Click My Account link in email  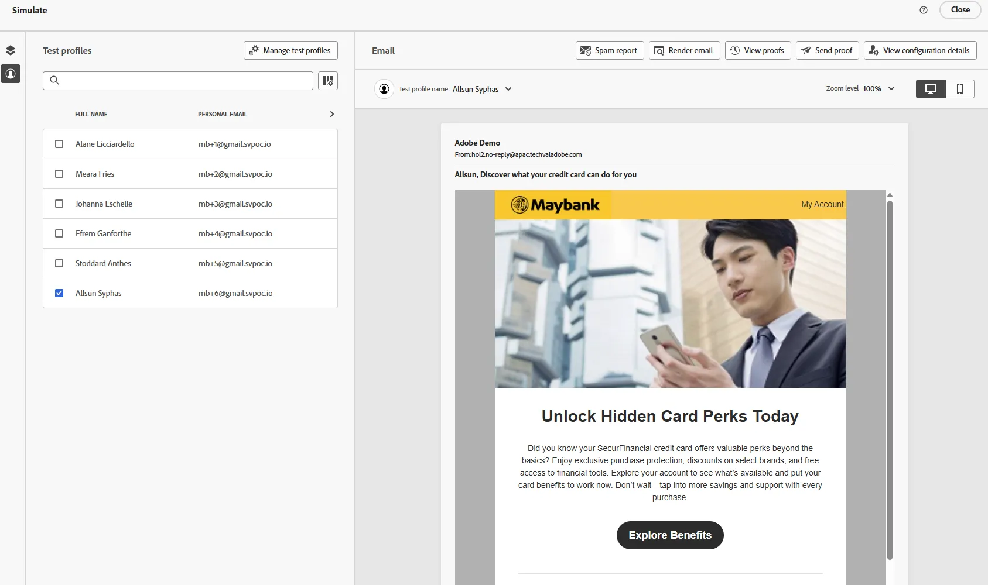(822, 204)
